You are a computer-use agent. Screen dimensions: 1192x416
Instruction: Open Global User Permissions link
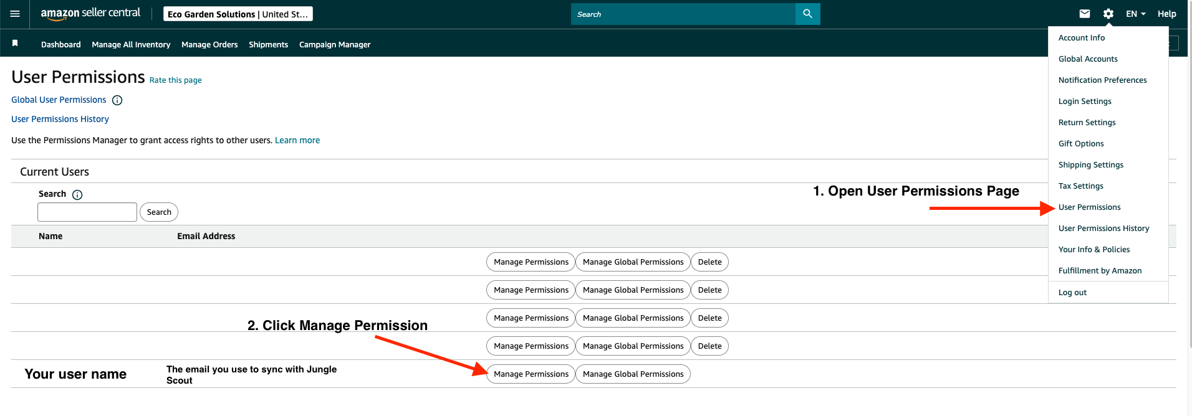[x=59, y=100]
